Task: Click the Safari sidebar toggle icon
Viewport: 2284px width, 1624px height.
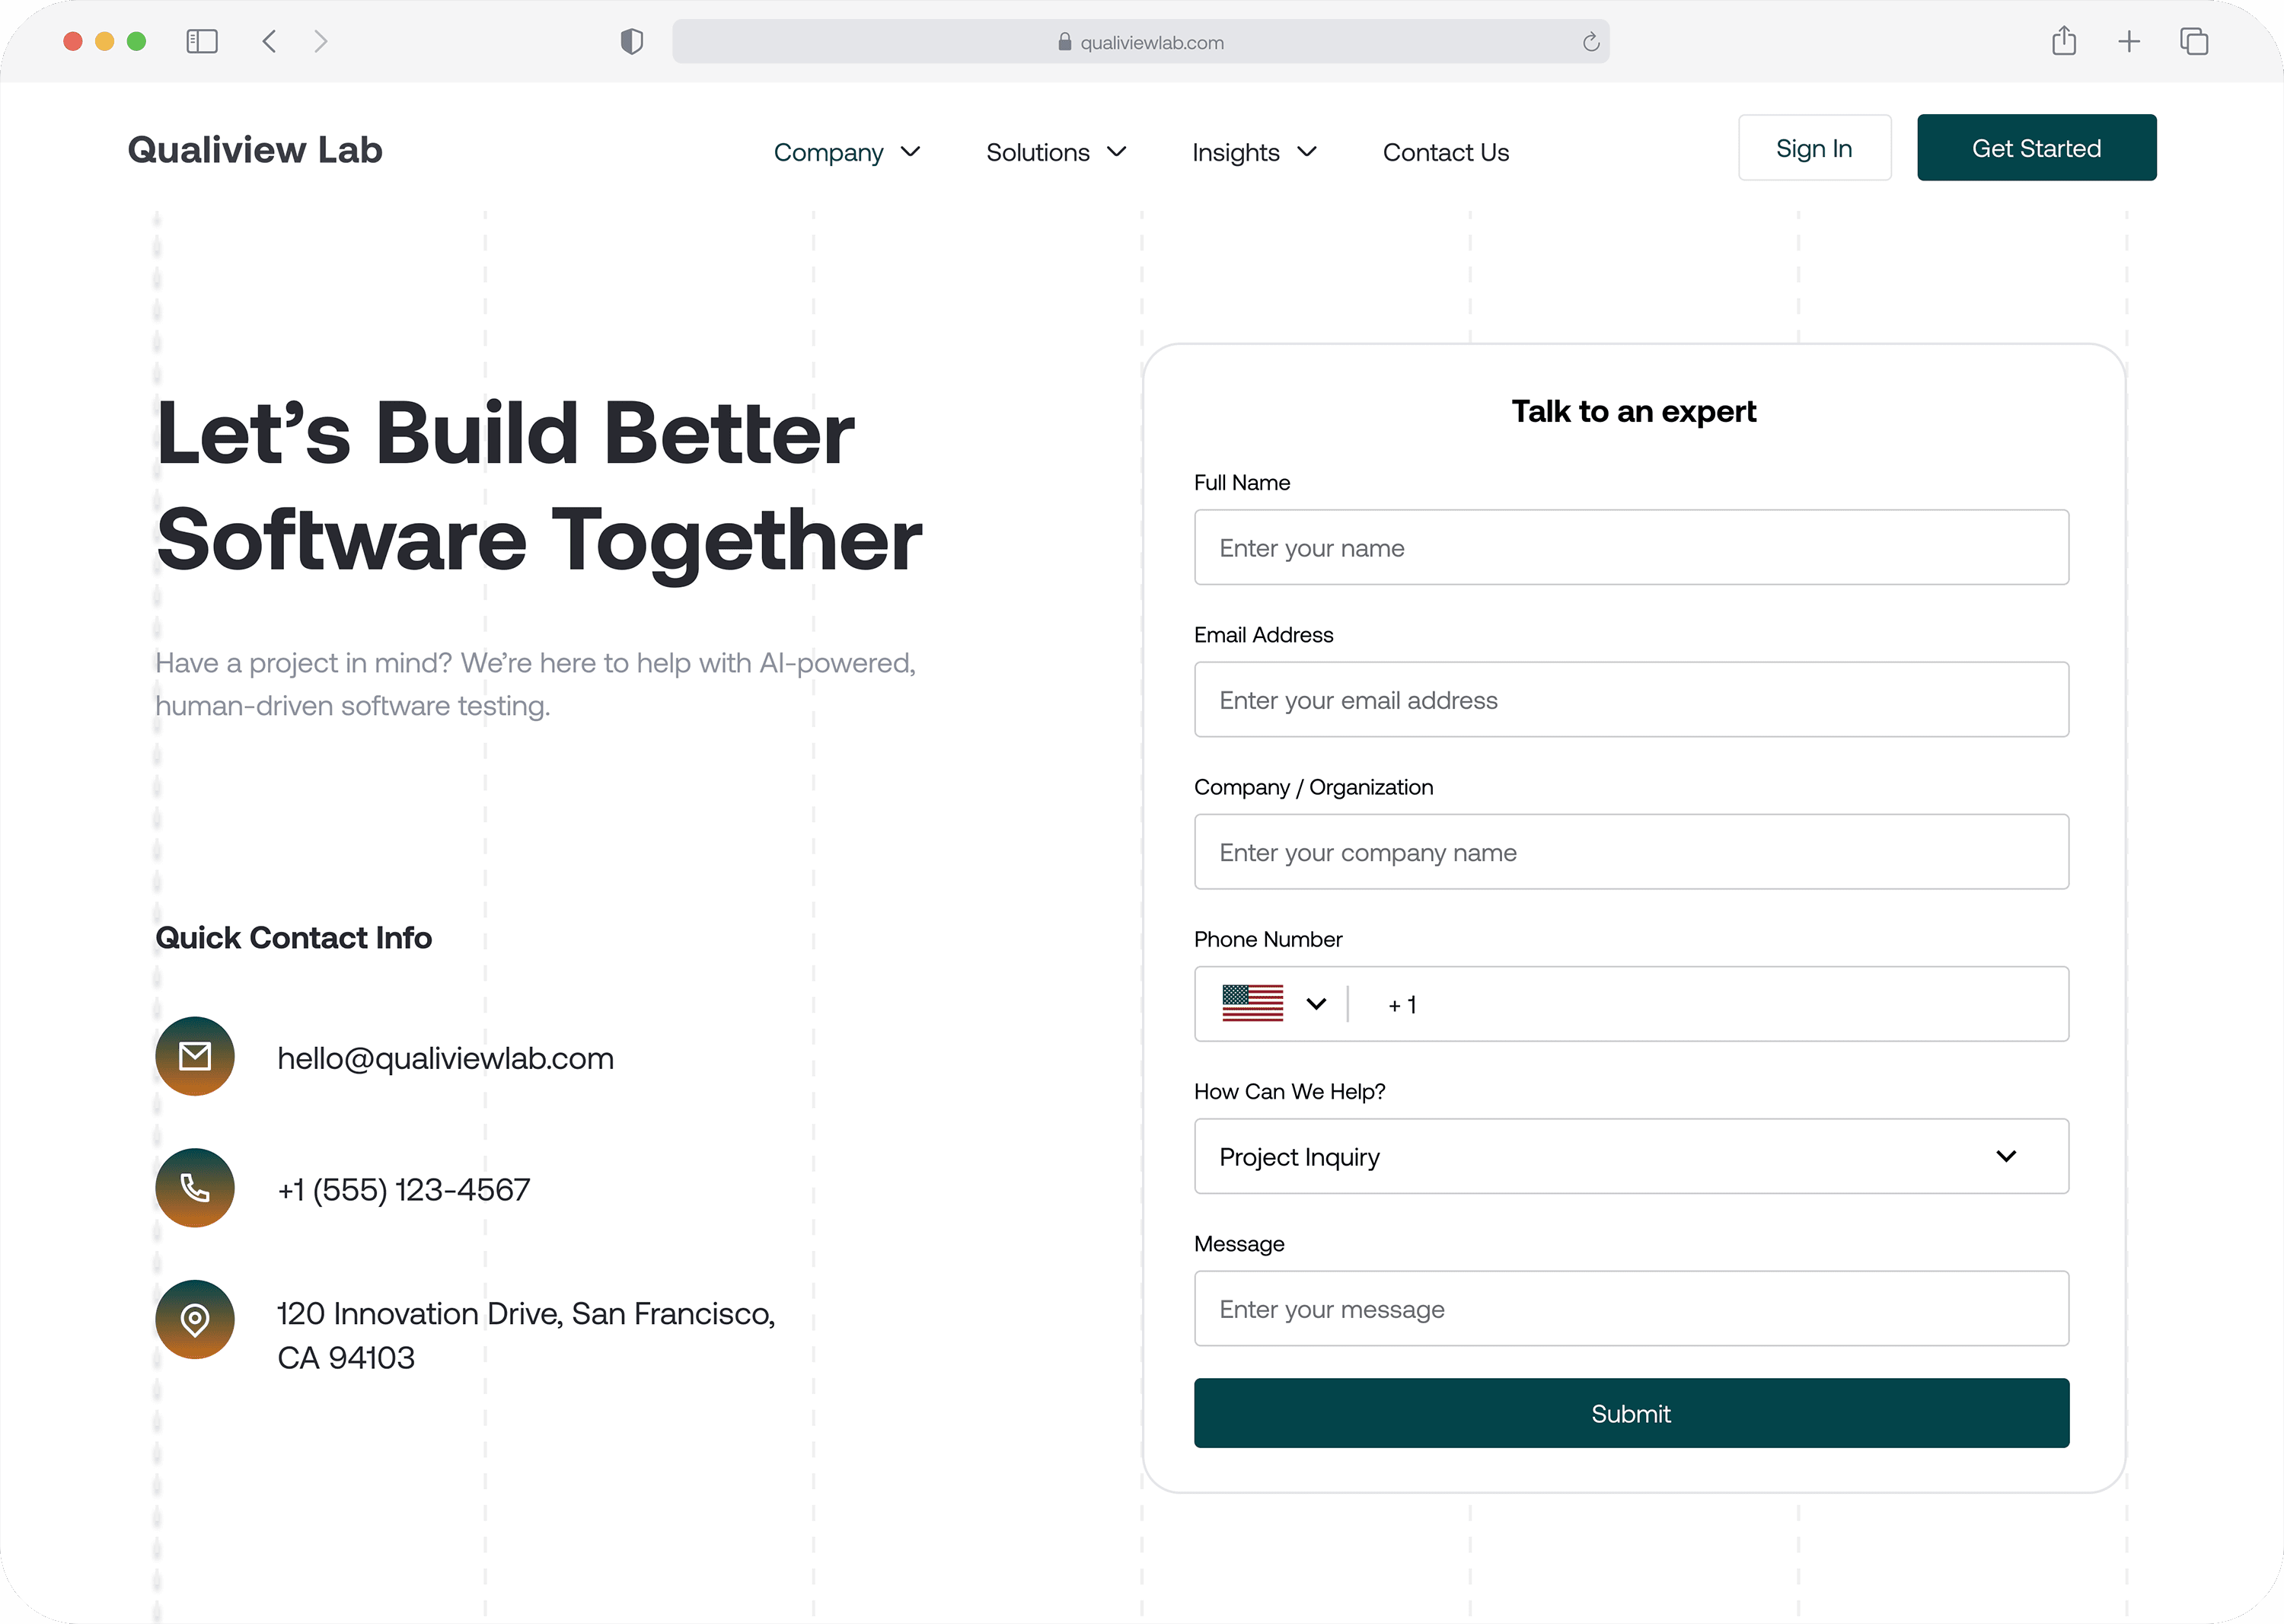Action: pyautogui.click(x=202, y=42)
